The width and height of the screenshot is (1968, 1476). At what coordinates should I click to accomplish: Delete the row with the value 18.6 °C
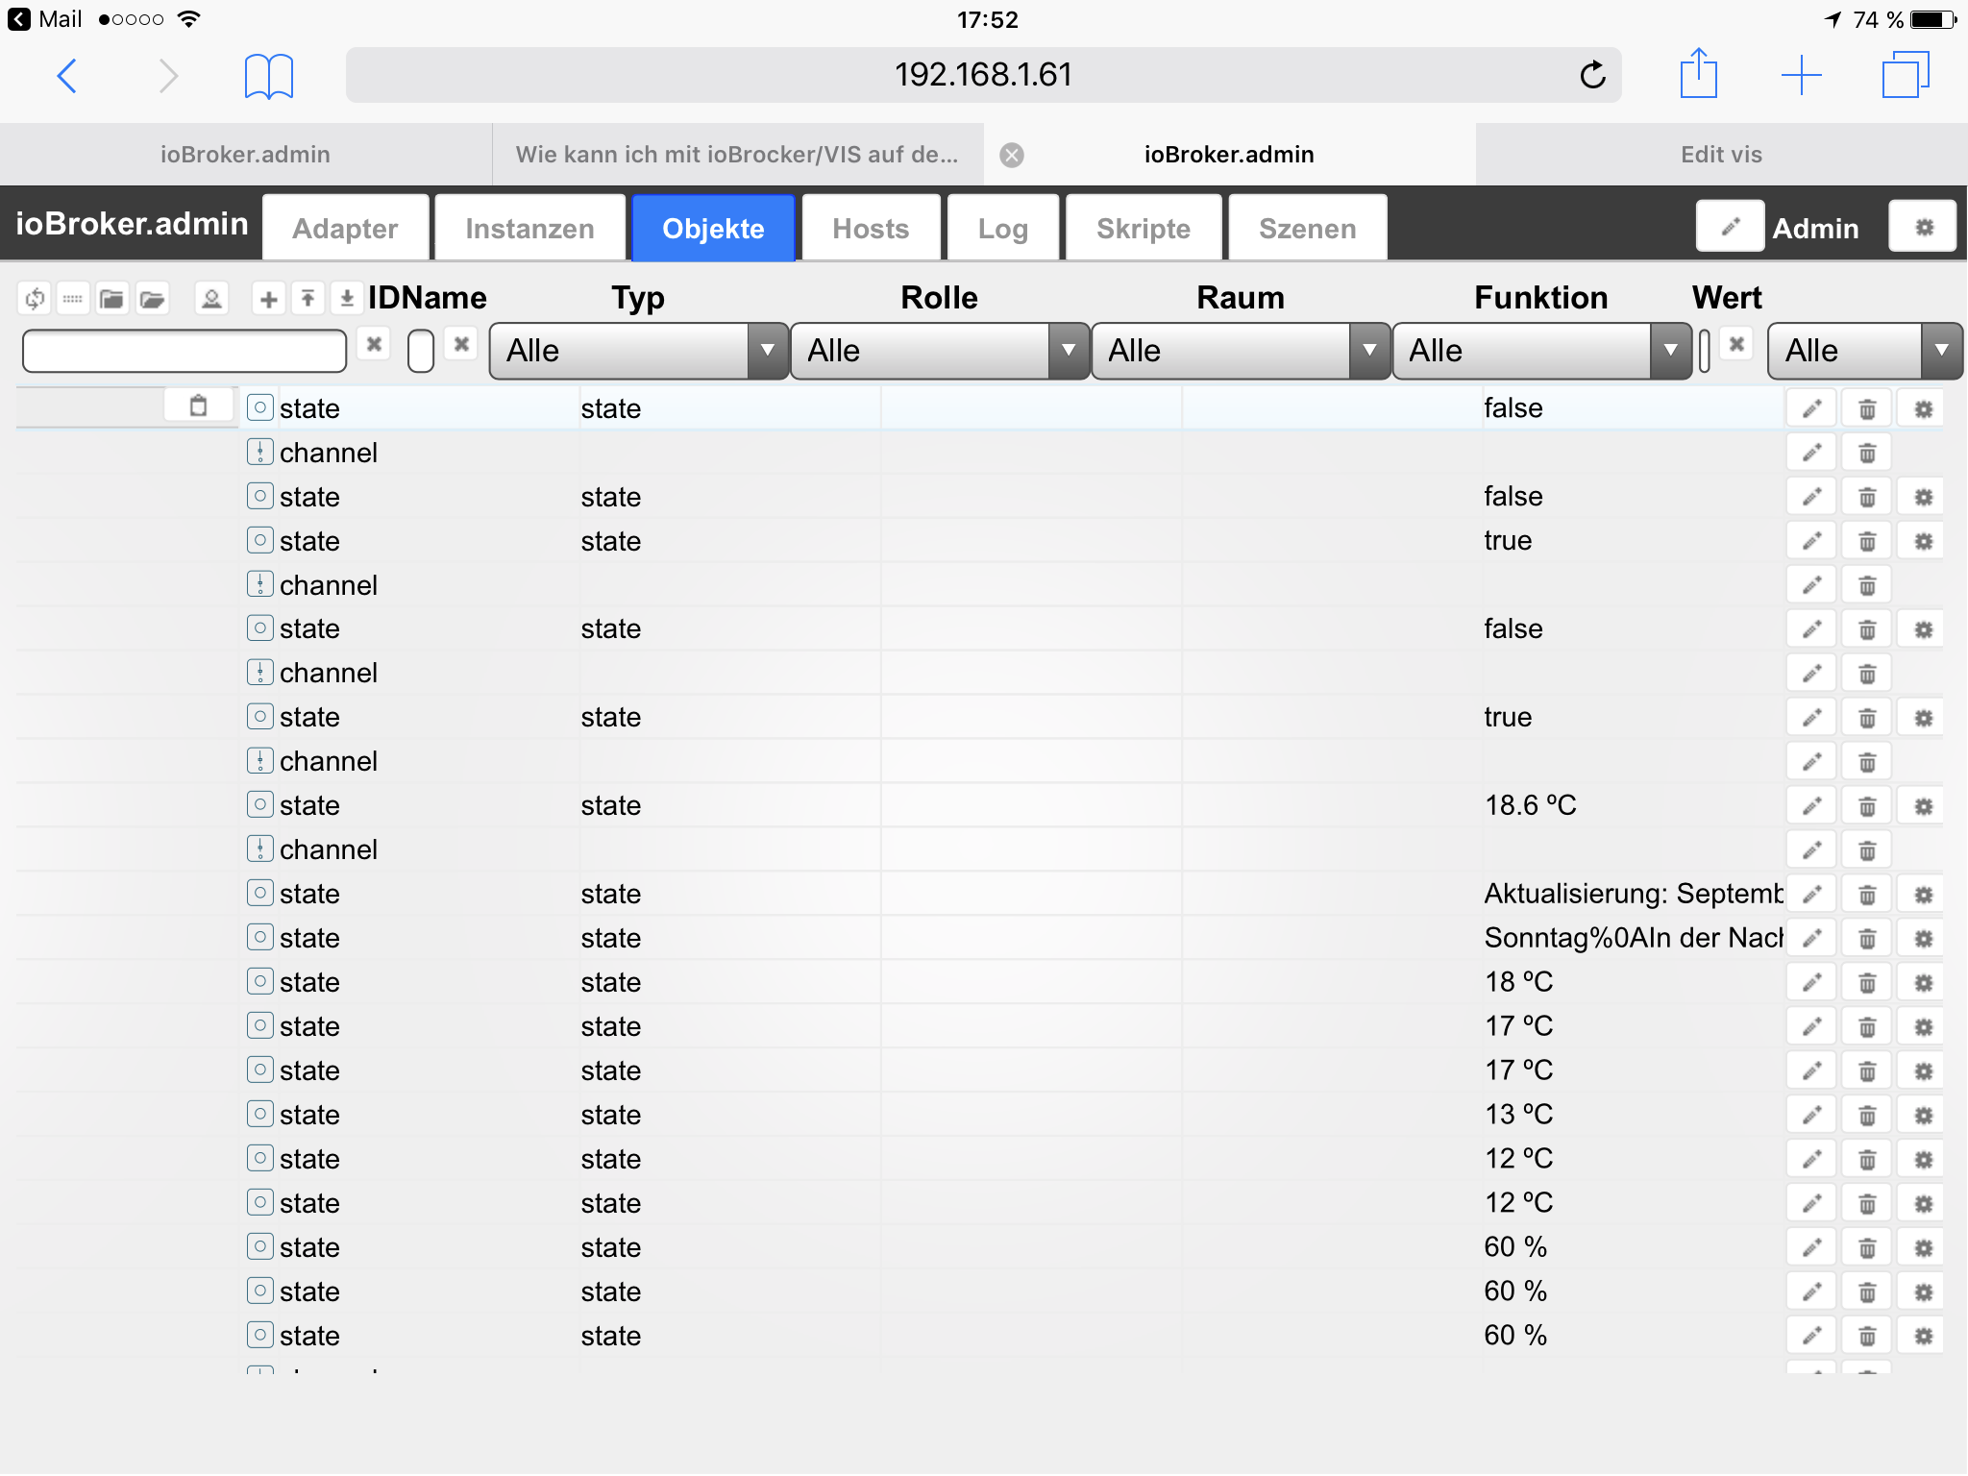point(1867,806)
